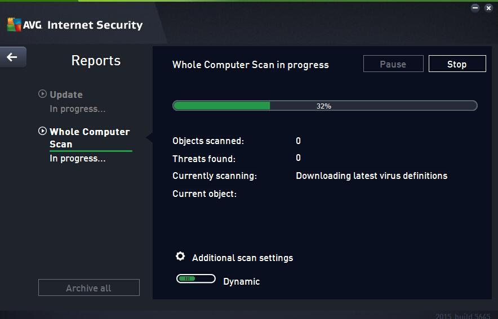Select the Update report entry
The width and height of the screenshot is (498, 319).
click(66, 95)
